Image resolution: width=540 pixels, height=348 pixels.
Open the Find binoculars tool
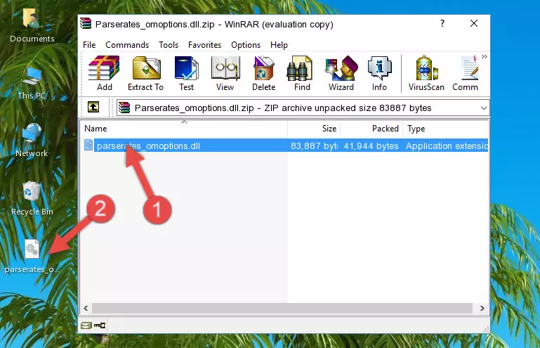pos(302,73)
